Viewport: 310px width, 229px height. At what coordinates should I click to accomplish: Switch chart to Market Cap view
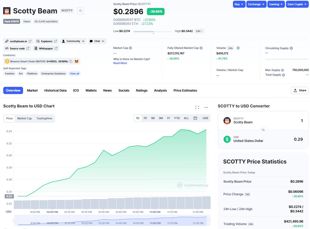(25, 118)
